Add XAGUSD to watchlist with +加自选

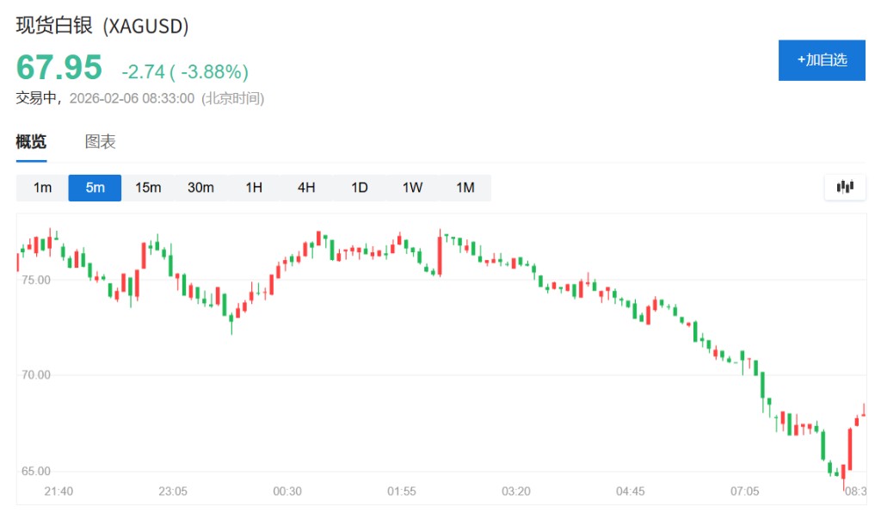tap(822, 60)
